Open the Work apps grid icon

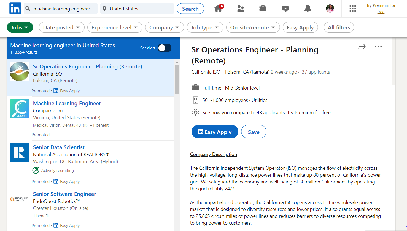[353, 9]
